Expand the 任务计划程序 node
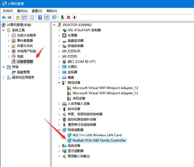The image size is (194, 167). tap(8, 35)
